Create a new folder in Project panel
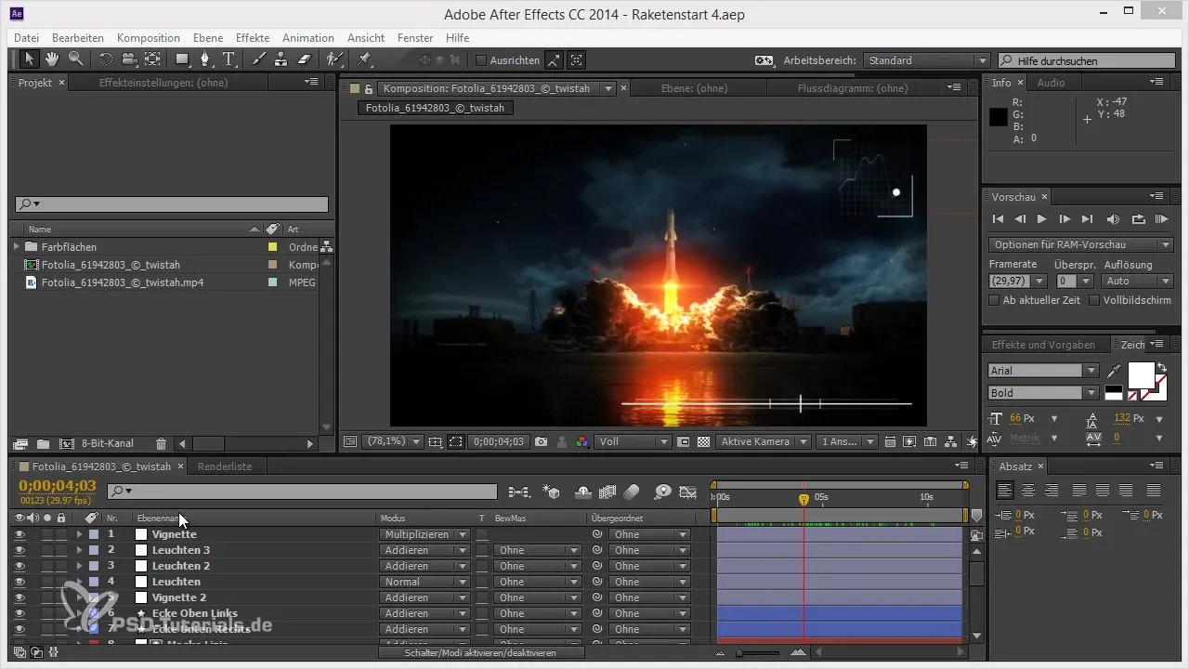Image resolution: width=1189 pixels, height=669 pixels. [x=43, y=444]
